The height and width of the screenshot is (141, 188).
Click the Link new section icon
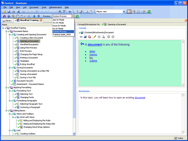click(x=9, y=16)
